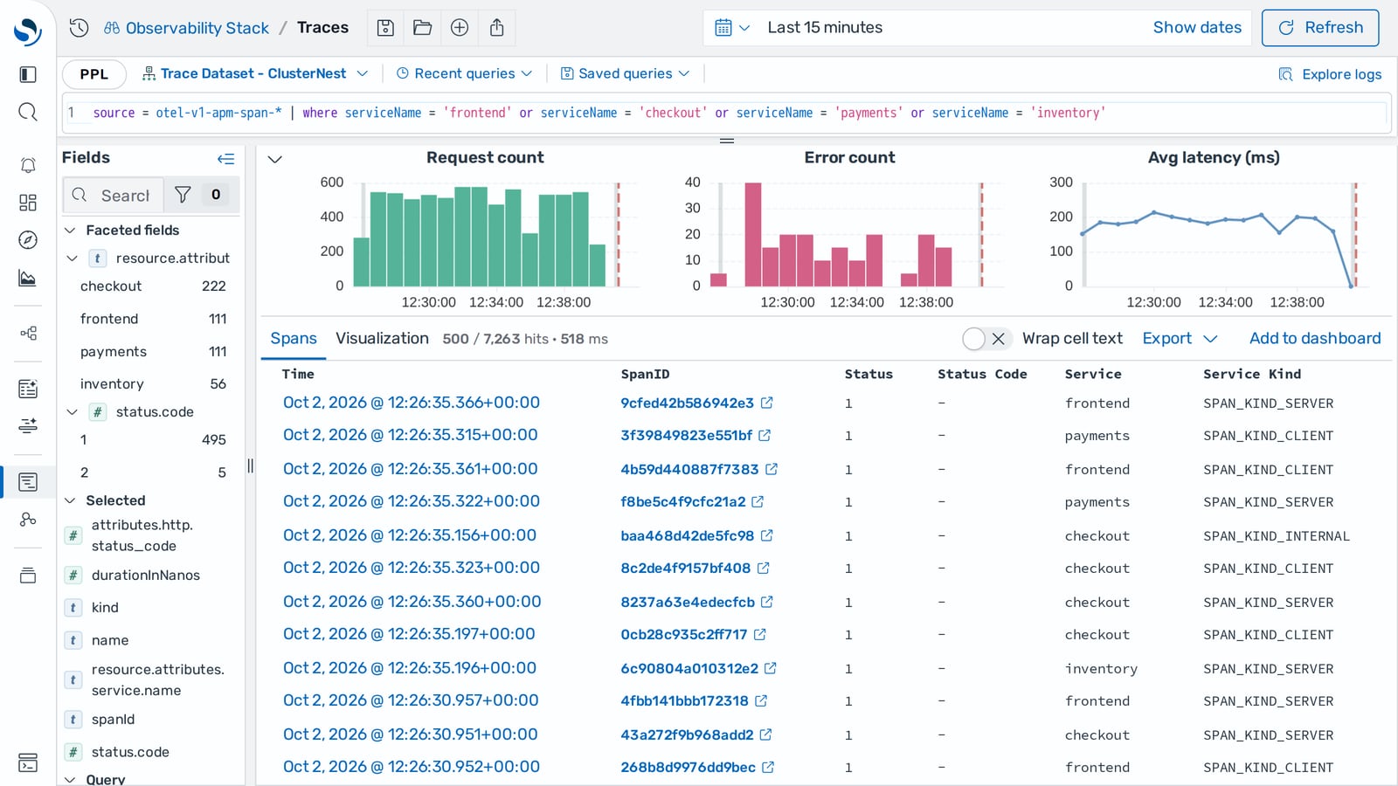Toggle the Wrap cell text switch

986,339
